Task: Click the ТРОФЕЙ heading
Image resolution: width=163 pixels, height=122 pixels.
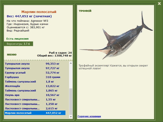Action: 85,11
